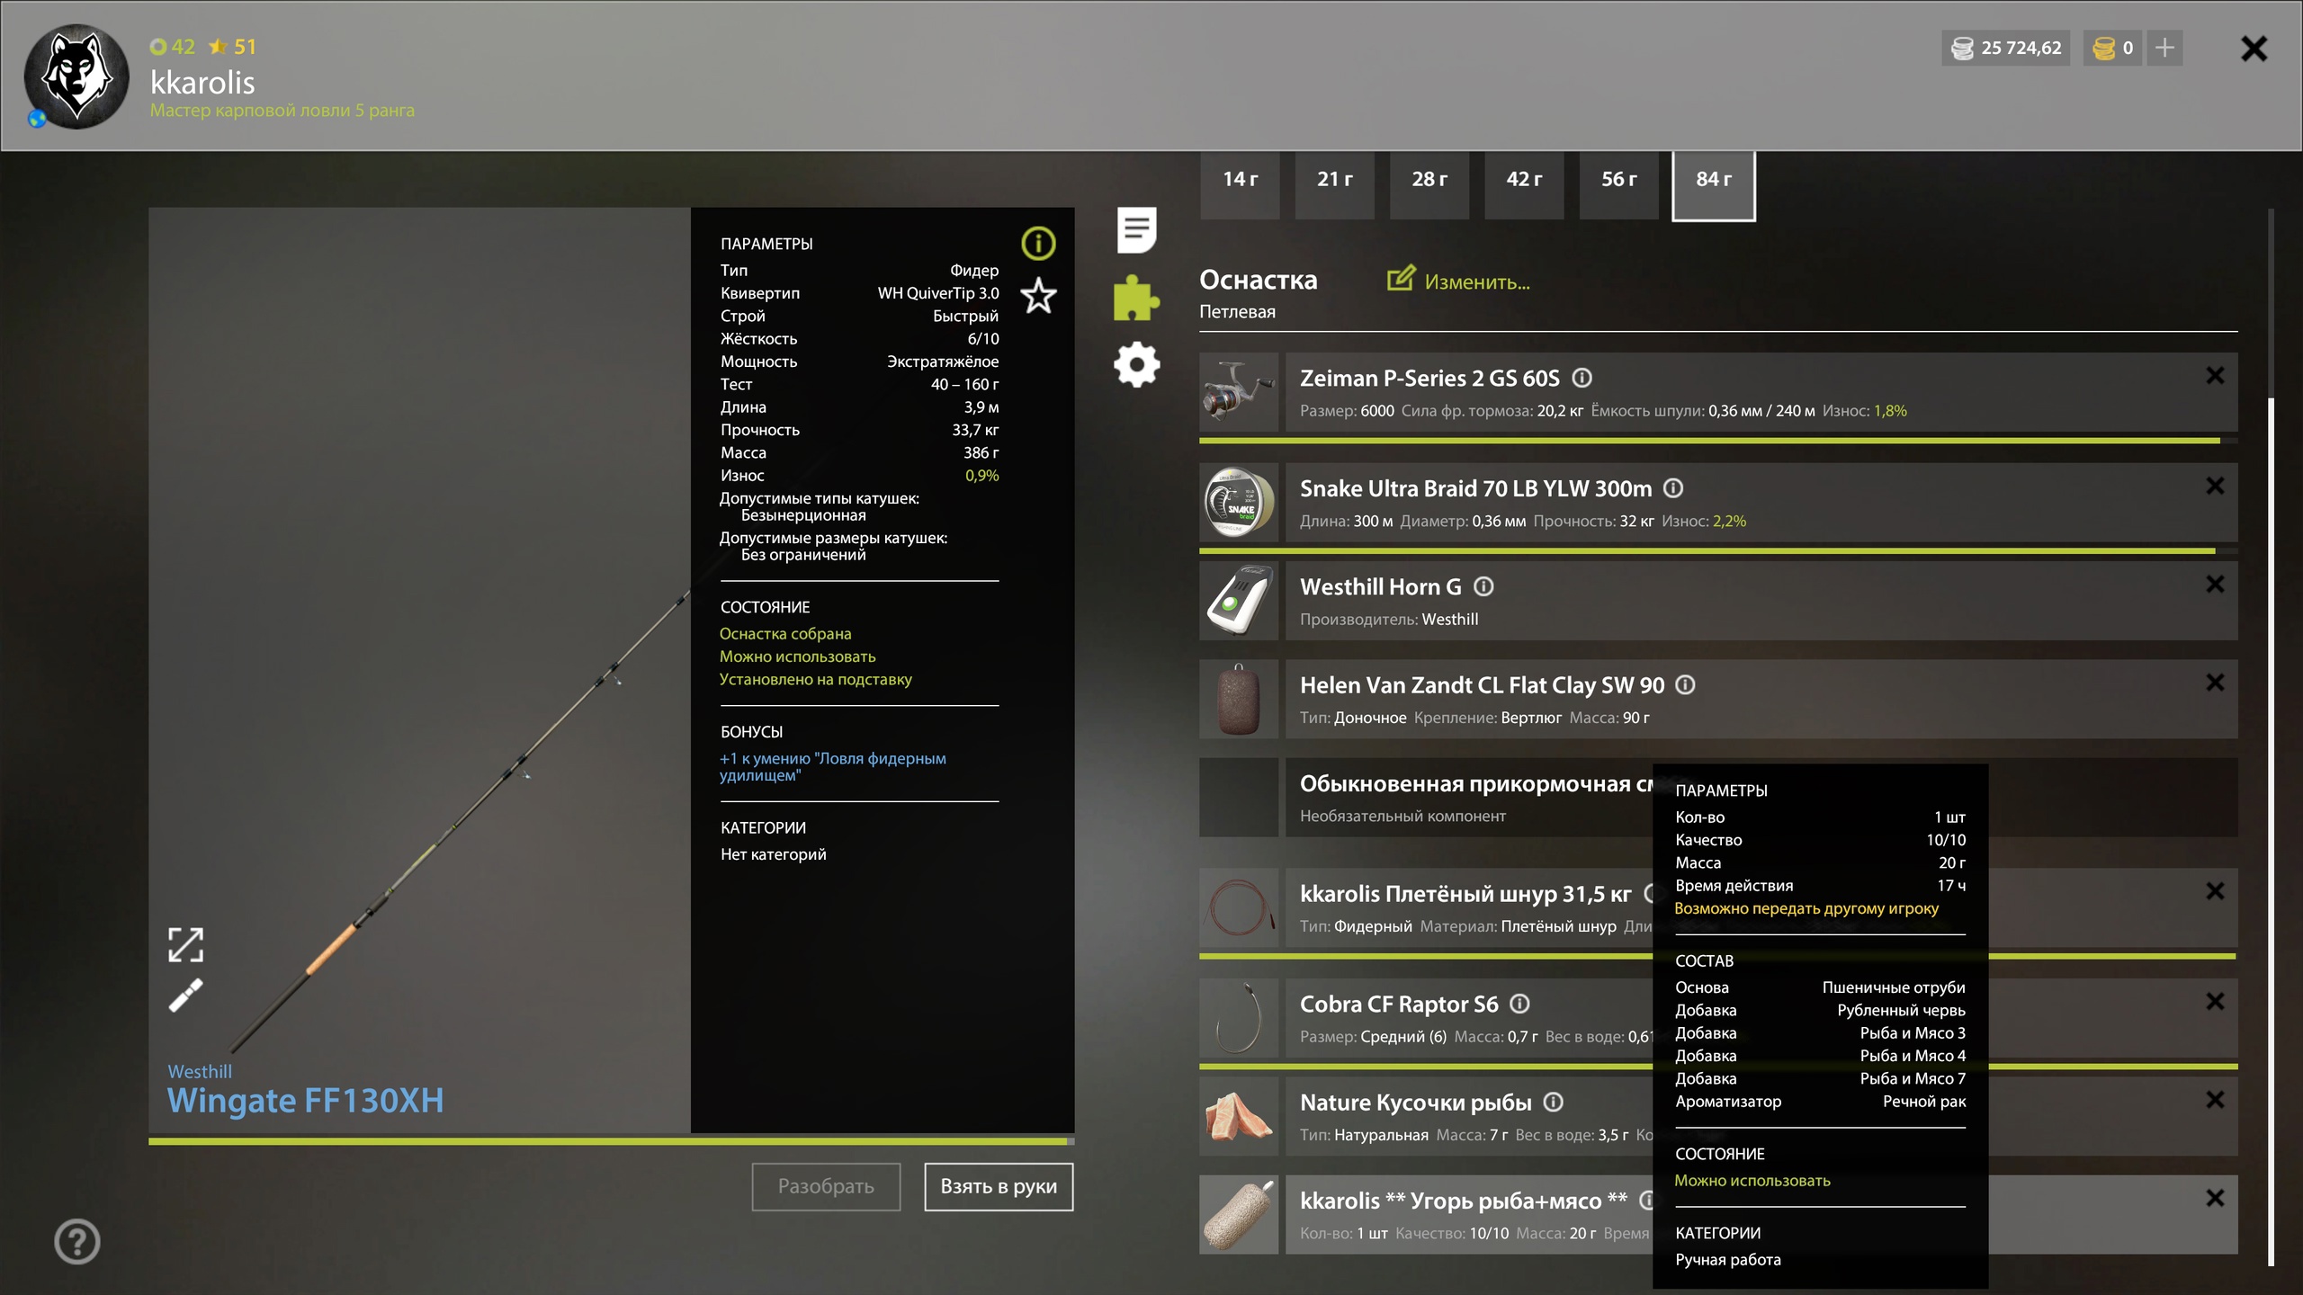This screenshot has width=2303, height=1295.
Task: Click the Wingate FF130XH rod name
Action: [305, 1101]
